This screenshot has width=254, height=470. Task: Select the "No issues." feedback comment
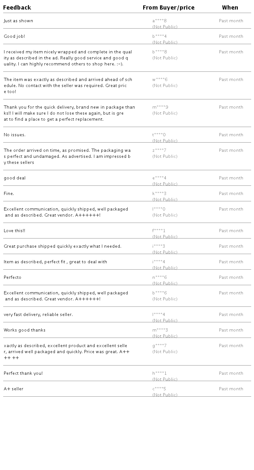(x=15, y=135)
